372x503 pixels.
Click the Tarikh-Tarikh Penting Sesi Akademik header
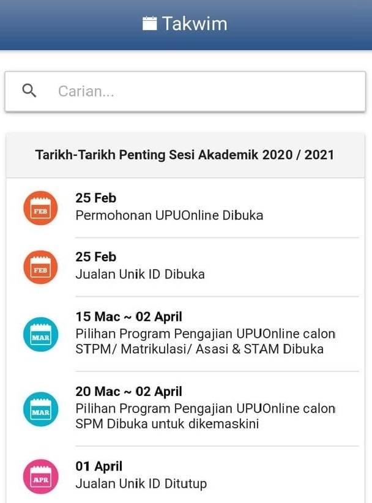pos(185,155)
